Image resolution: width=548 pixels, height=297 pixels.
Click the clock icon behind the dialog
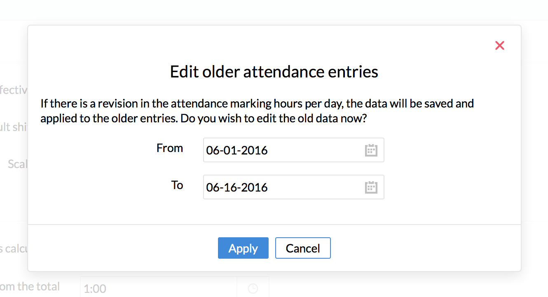click(253, 288)
